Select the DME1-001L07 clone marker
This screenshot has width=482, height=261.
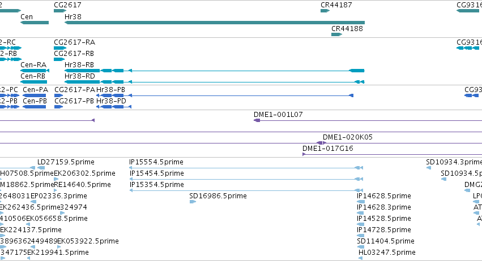click(x=257, y=120)
